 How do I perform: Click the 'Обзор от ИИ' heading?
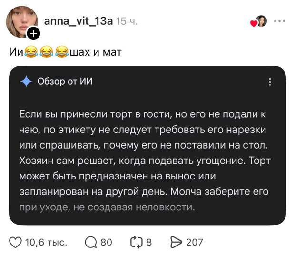click(x=65, y=82)
